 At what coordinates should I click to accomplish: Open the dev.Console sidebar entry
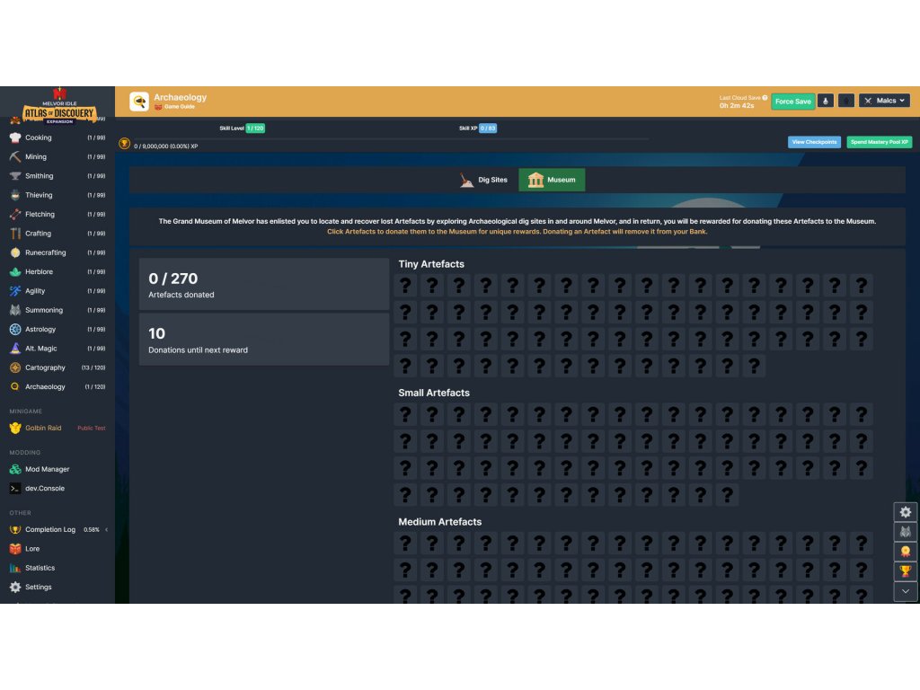pyautogui.click(x=44, y=489)
